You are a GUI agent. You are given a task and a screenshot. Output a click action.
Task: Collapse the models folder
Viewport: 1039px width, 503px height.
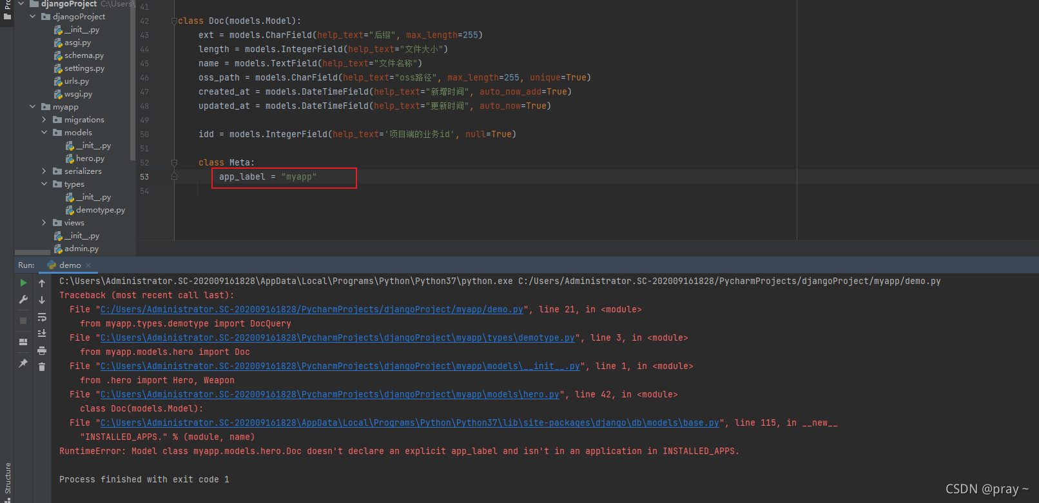click(x=44, y=133)
